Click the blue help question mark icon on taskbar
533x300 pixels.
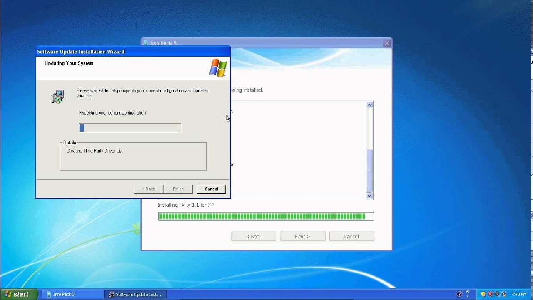tap(459, 294)
